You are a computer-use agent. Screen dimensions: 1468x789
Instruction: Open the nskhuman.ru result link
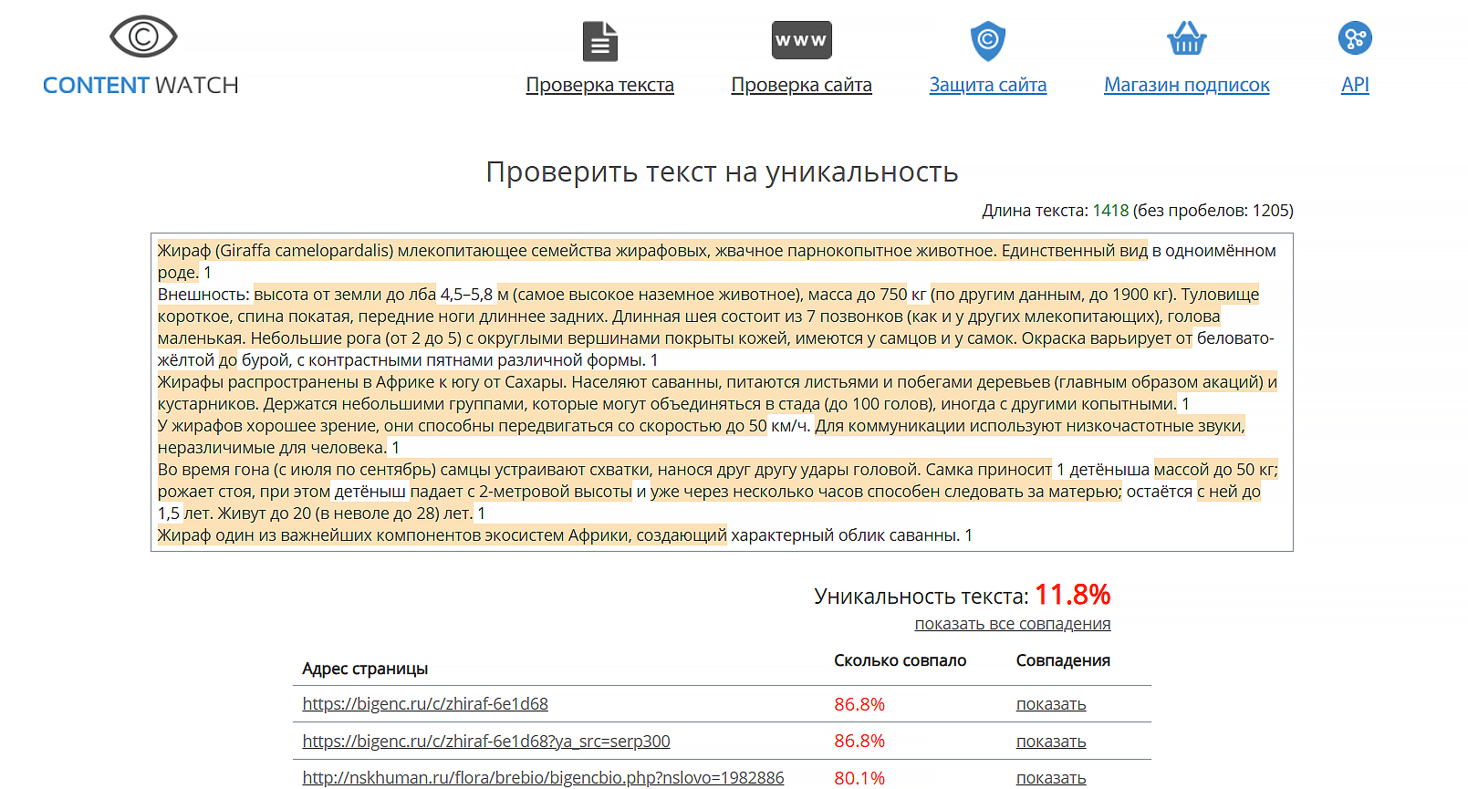(x=543, y=778)
